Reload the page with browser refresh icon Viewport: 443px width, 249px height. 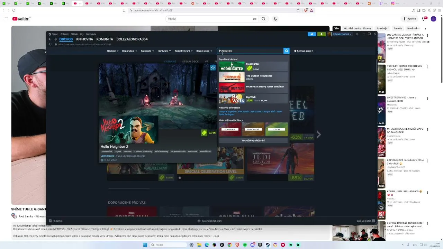click(14, 10)
